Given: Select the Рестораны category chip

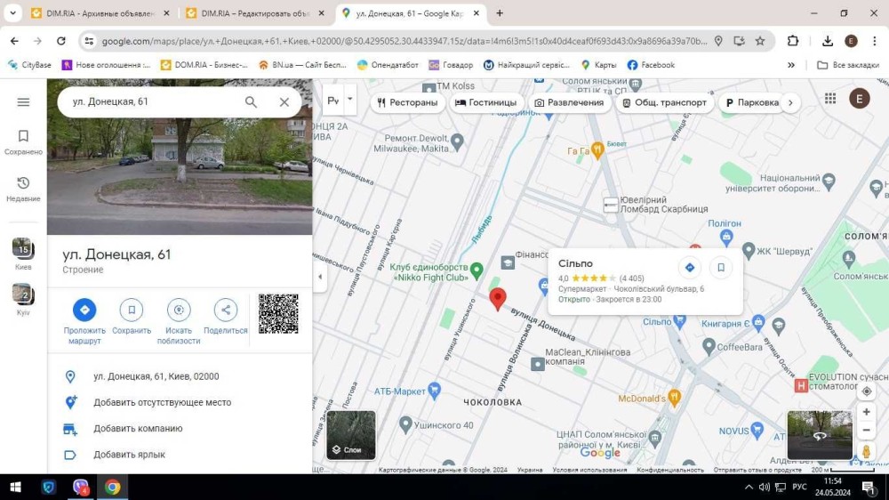Looking at the screenshot, I should coord(407,102).
